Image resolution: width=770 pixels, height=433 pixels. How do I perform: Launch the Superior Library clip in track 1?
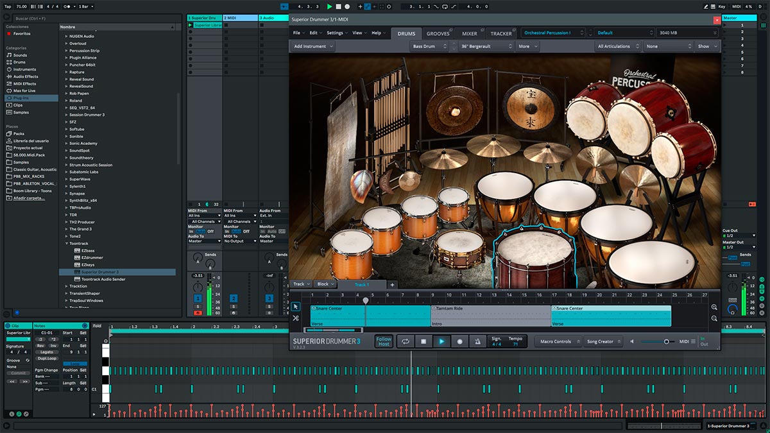(191, 25)
